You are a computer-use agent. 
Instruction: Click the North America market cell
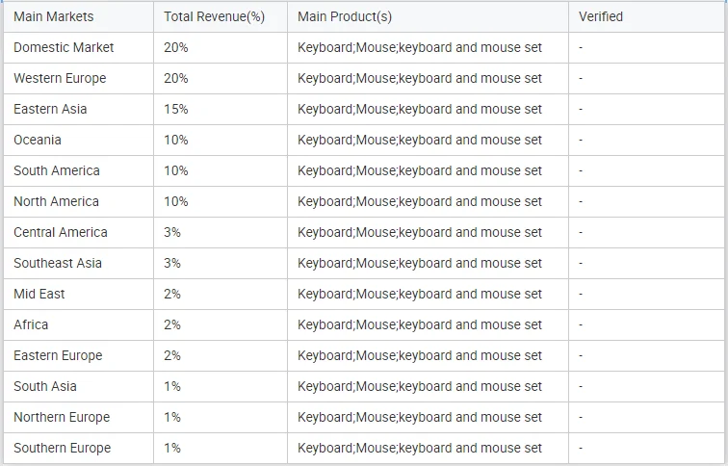(x=56, y=201)
